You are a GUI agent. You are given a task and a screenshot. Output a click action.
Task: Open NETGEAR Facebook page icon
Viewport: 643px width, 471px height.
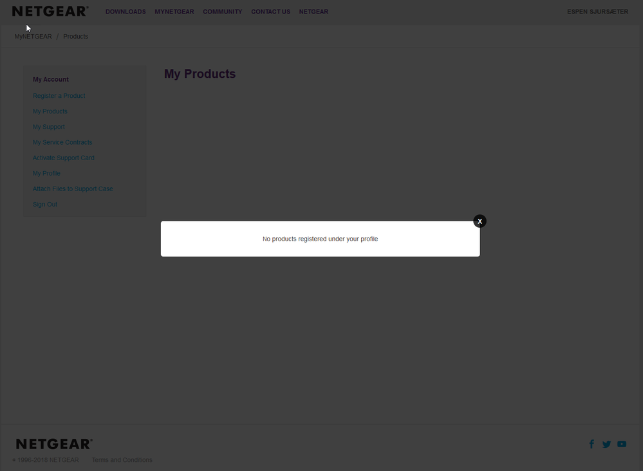[592, 444]
